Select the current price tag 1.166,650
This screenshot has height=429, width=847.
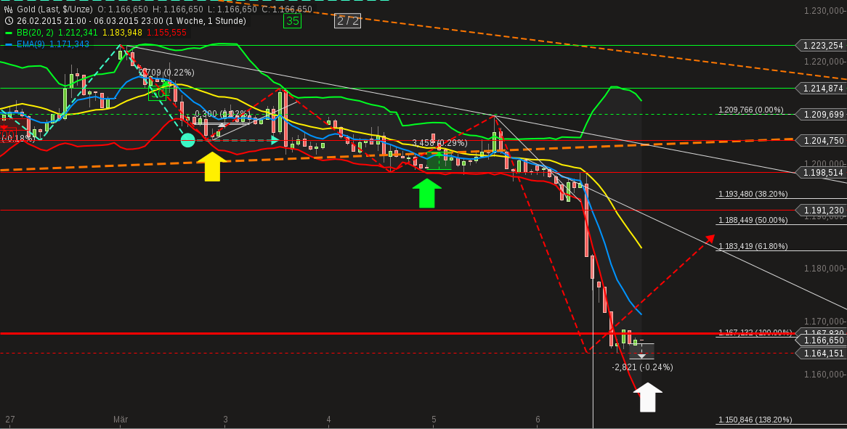(820, 340)
